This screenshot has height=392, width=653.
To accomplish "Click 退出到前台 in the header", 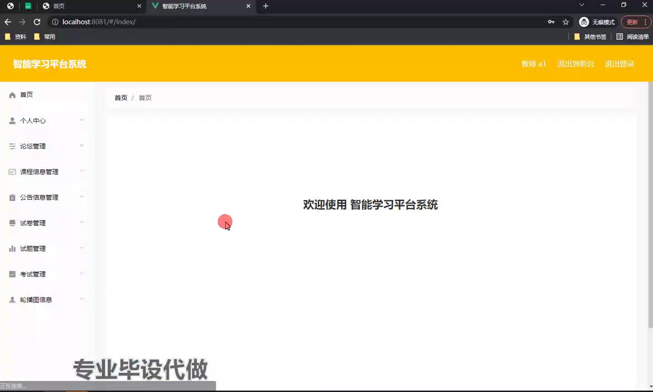I will pos(575,64).
